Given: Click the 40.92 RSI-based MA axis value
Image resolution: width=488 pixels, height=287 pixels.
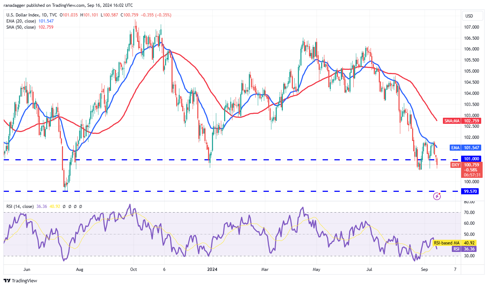Looking at the screenshot, I should (470, 243).
